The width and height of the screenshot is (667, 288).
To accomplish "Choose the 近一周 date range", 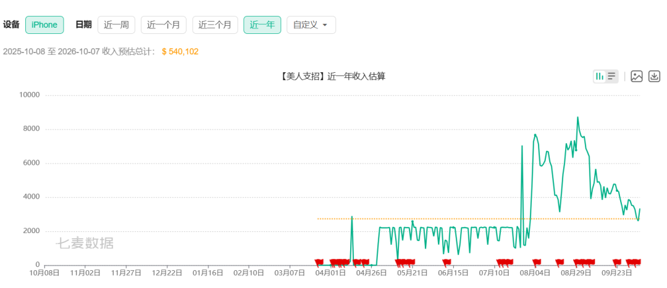I will (x=116, y=25).
